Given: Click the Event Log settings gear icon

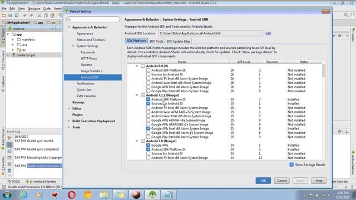Looking at the screenshot, I should (x=340, y=131).
